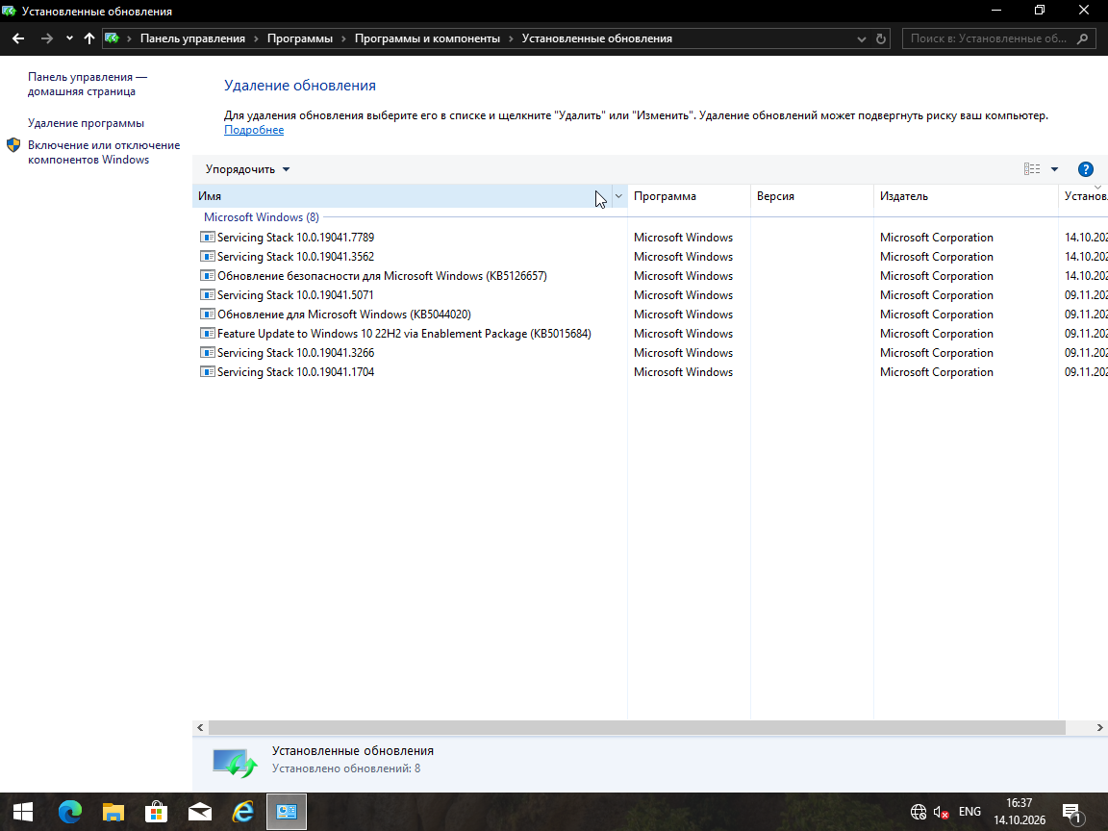The width and height of the screenshot is (1108, 831).
Task: Open Microsoft Store from taskbar
Action: pyautogui.click(x=156, y=812)
